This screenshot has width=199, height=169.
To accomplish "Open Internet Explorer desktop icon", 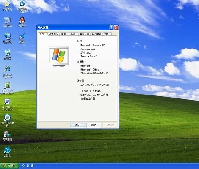I will tap(7, 72).
